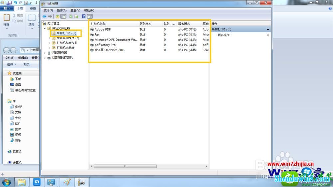Open the 音乐 library in Explorer
The image size is (333, 187).
pyautogui.click(x=18, y=140)
